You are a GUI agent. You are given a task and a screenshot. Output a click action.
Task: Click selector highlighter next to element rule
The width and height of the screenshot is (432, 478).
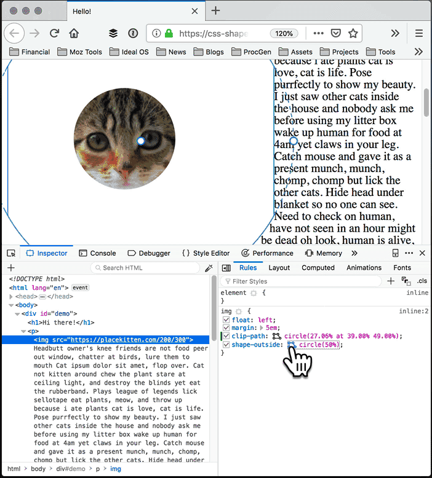(x=254, y=293)
